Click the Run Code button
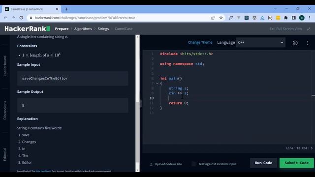This screenshot has height=177, width=315. click(x=263, y=163)
